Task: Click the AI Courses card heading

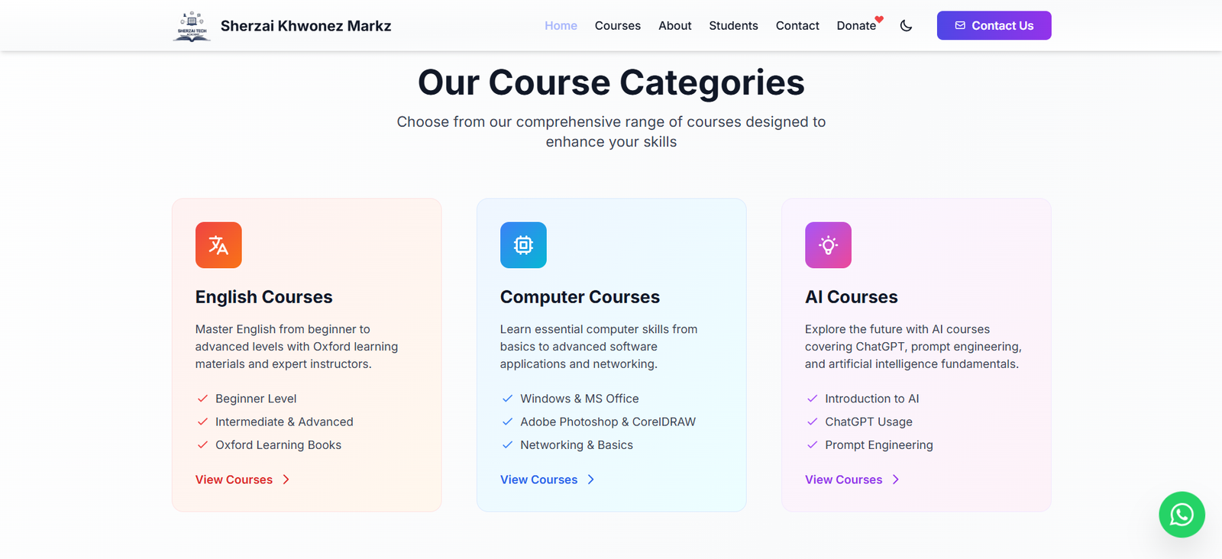Action: [x=851, y=297]
